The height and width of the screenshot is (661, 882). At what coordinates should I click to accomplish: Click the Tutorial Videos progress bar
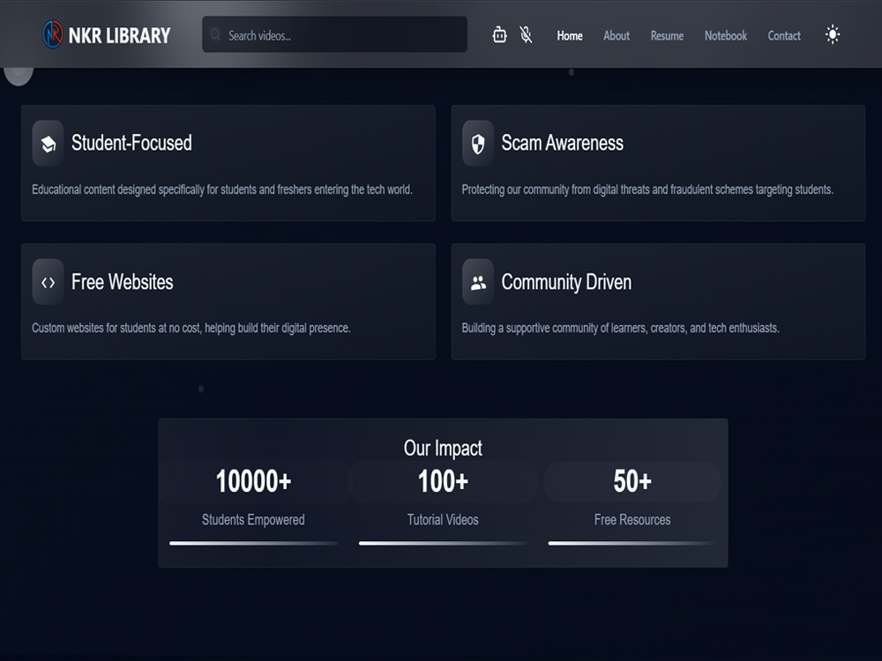(444, 544)
